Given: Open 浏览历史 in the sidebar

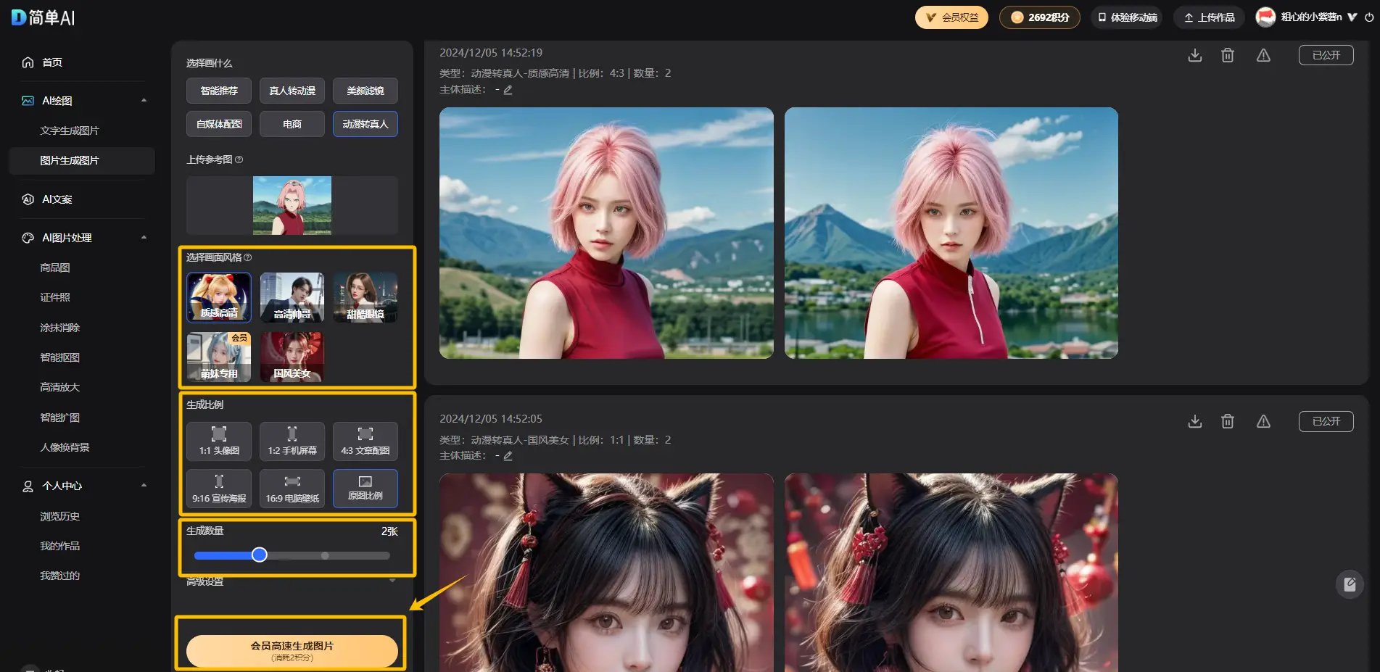Looking at the screenshot, I should [x=60, y=516].
